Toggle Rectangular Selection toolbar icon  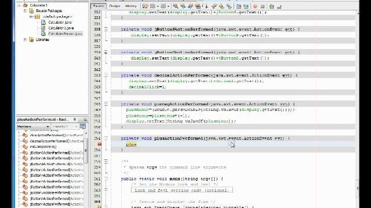(206, 6)
